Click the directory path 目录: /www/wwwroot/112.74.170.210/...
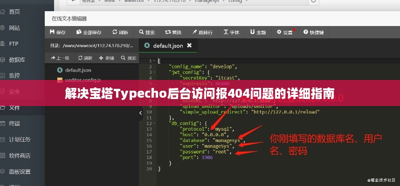Image resolution: width=400 pixels, height=186 pixels. coord(91,46)
